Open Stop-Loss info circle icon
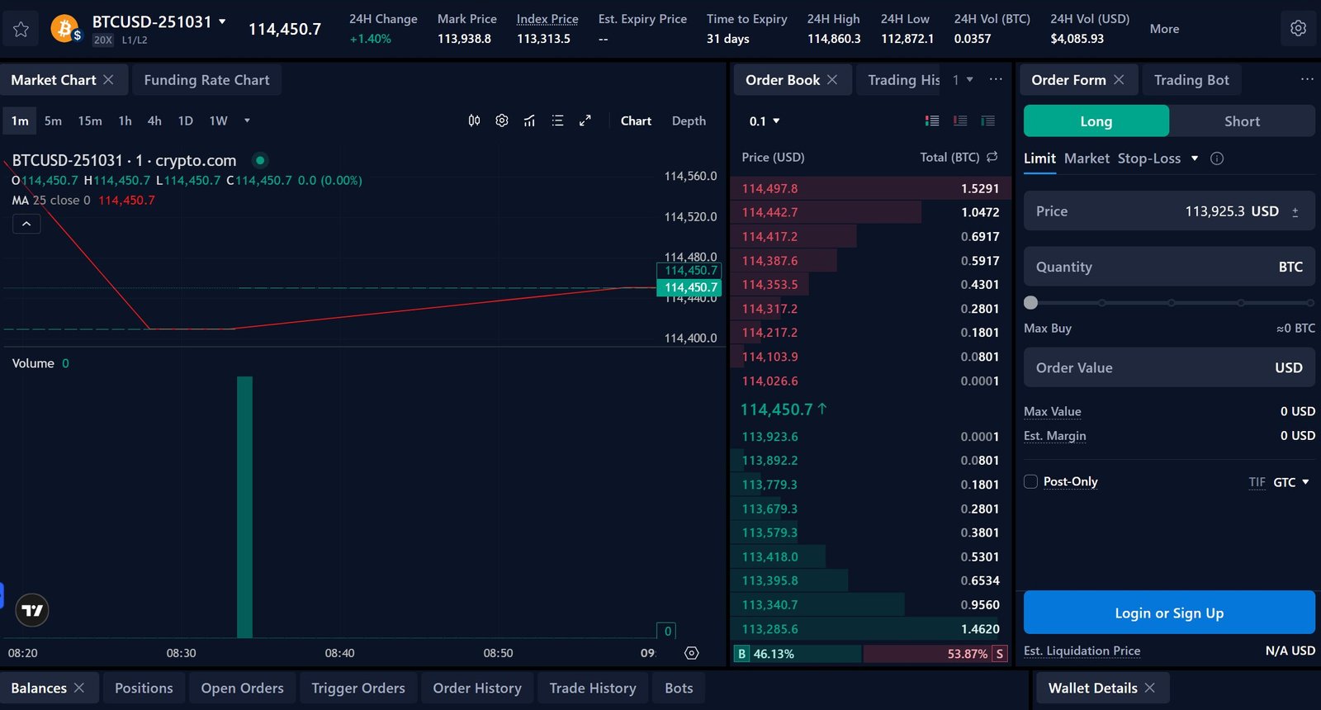Viewport: 1321px width, 710px height. (x=1217, y=159)
